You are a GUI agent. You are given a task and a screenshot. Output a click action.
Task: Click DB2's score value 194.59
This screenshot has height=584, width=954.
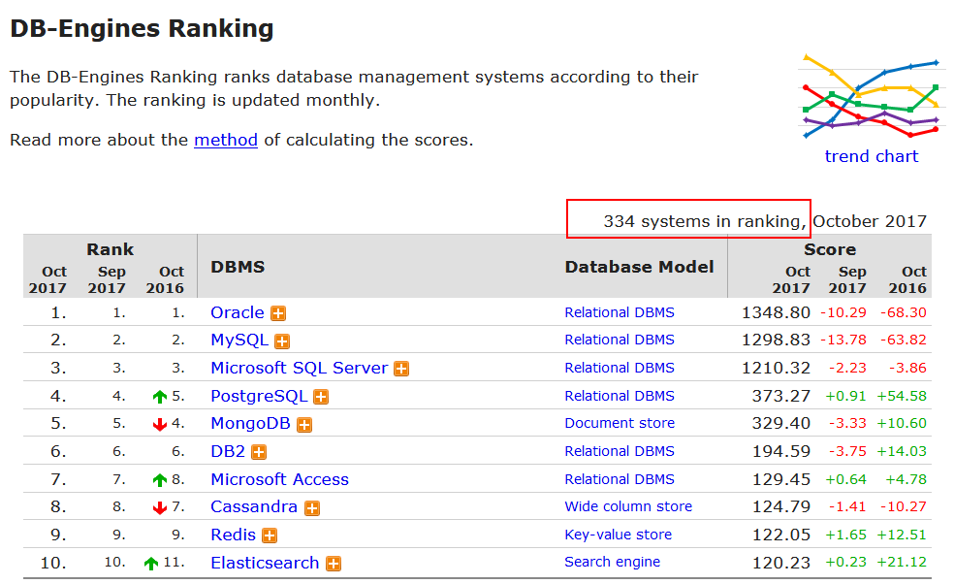coord(781,452)
